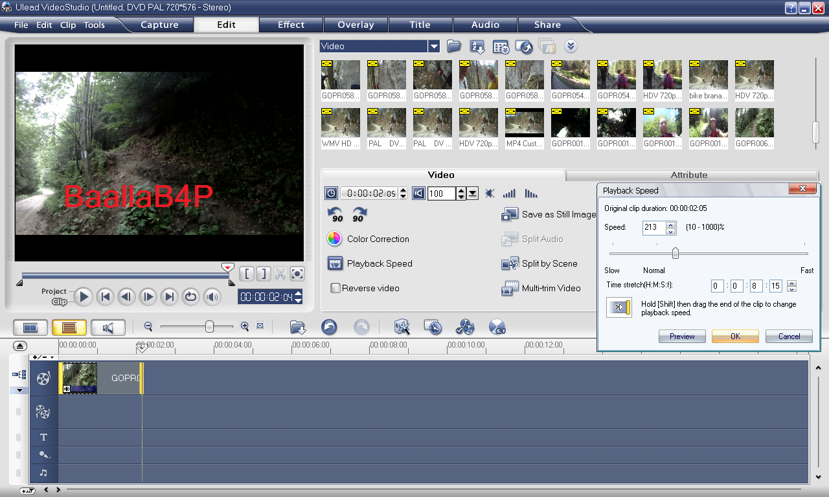This screenshot has width=829, height=497.
Task: Click the Sort library A-Z icon
Action: click(477, 47)
